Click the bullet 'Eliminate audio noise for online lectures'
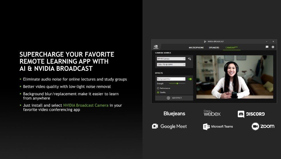Screen dimensions: 281x159 pyautogui.click(x=75, y=79)
